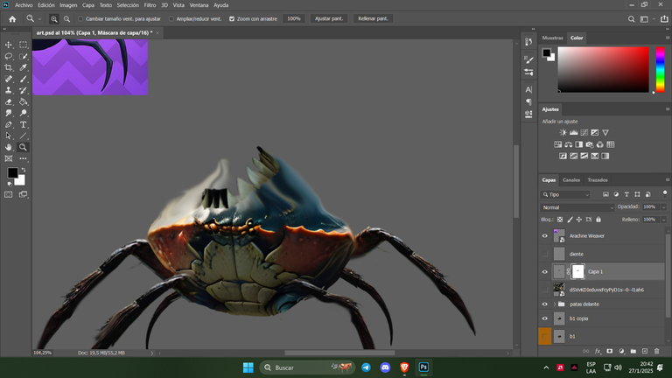Select the Brush tool

(x=23, y=79)
